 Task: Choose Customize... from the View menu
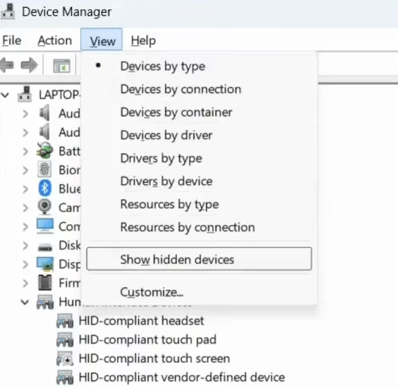pos(199,292)
